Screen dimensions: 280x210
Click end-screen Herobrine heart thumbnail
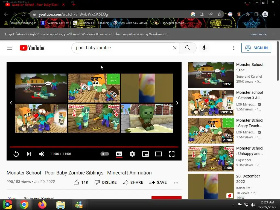[x=41, y=118]
